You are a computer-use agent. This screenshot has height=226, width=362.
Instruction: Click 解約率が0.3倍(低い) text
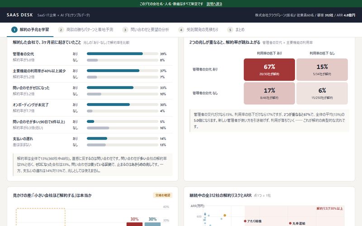tap(28, 128)
